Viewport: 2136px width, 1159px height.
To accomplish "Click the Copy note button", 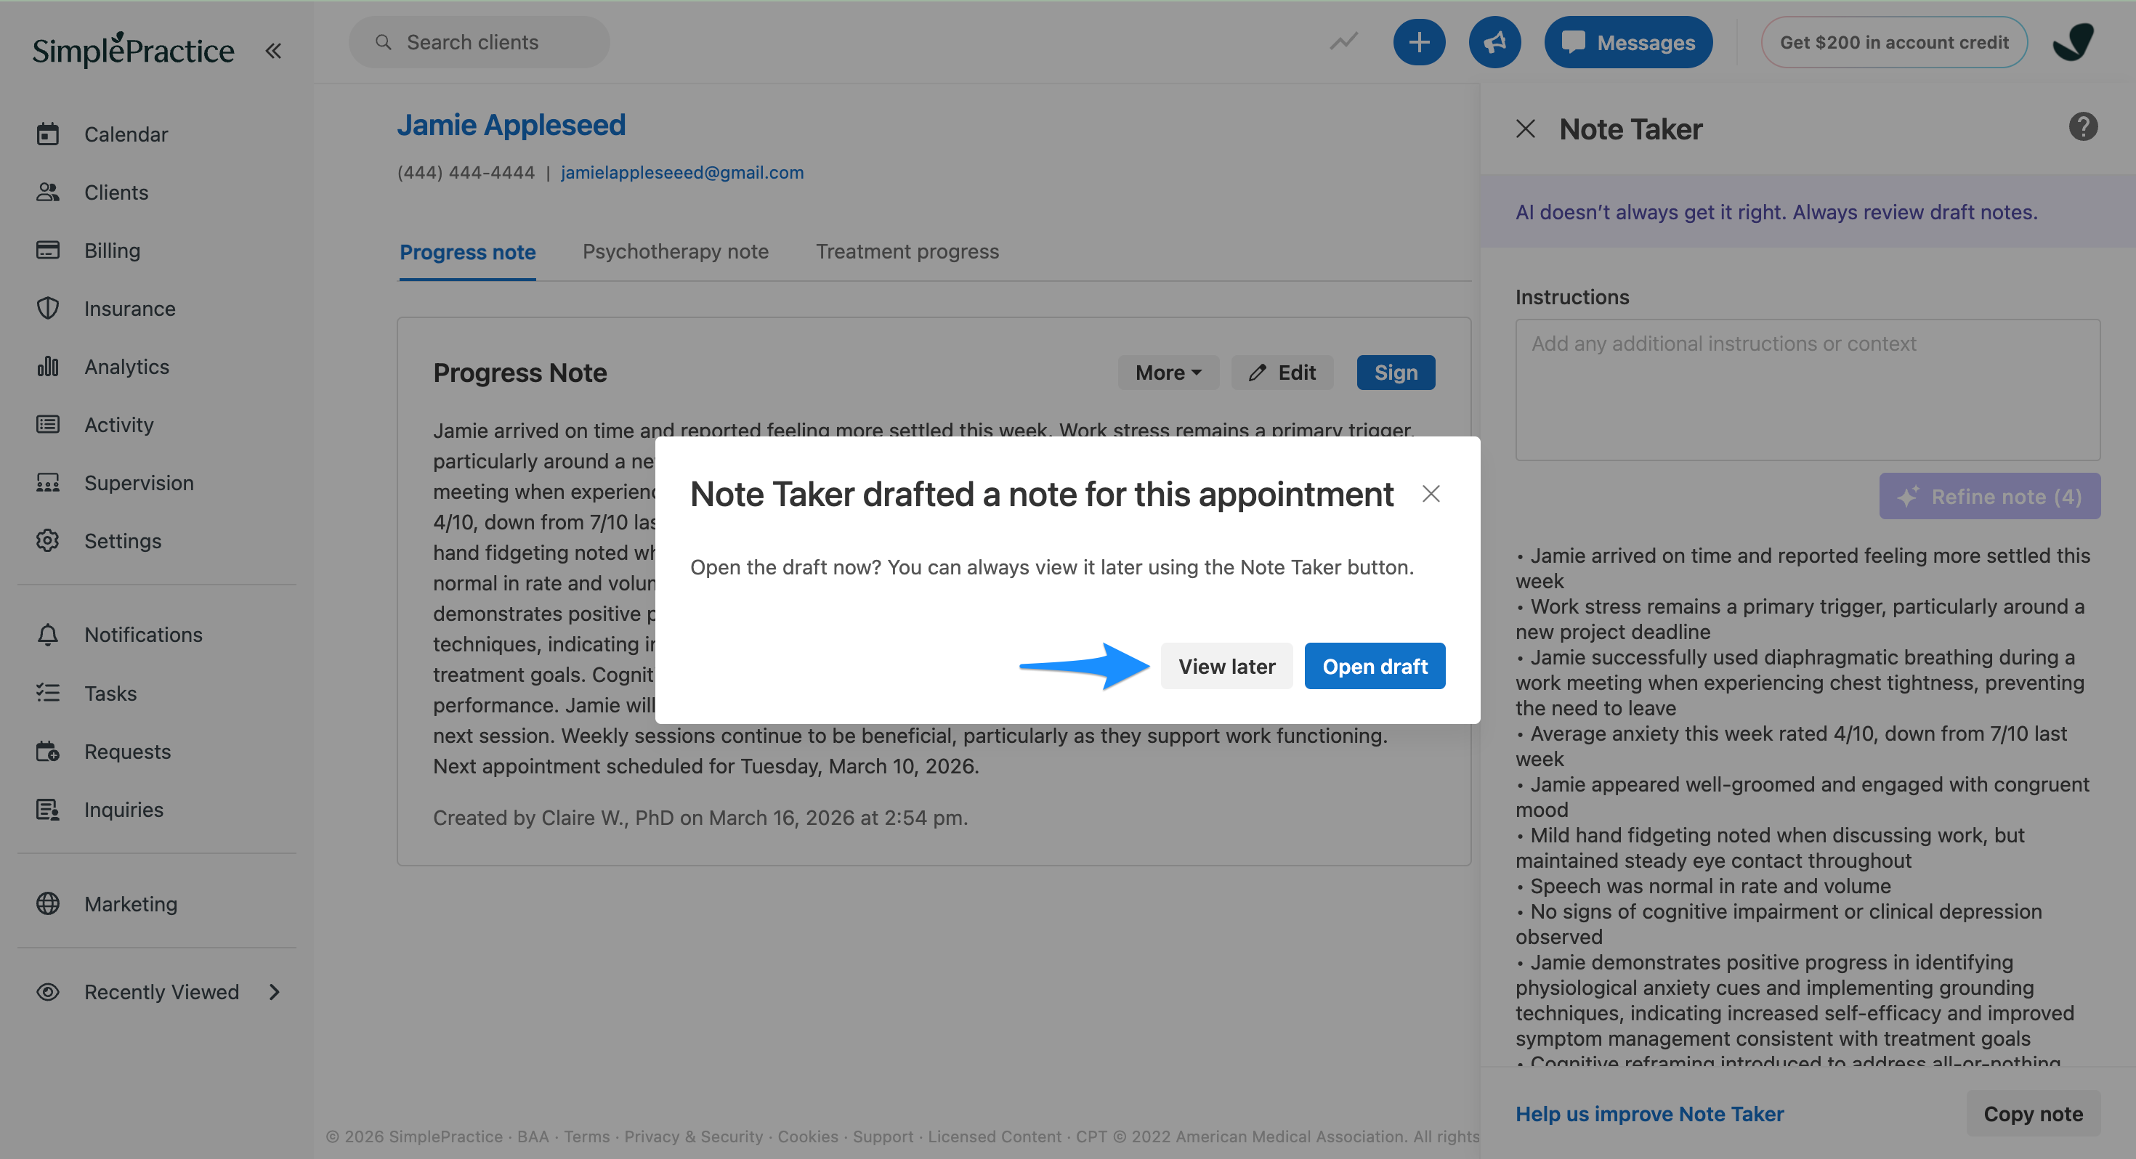I will click(2033, 1113).
